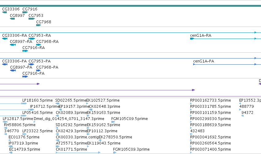Select the CG8997 gene label
261x154 pixels.
click(17, 15)
